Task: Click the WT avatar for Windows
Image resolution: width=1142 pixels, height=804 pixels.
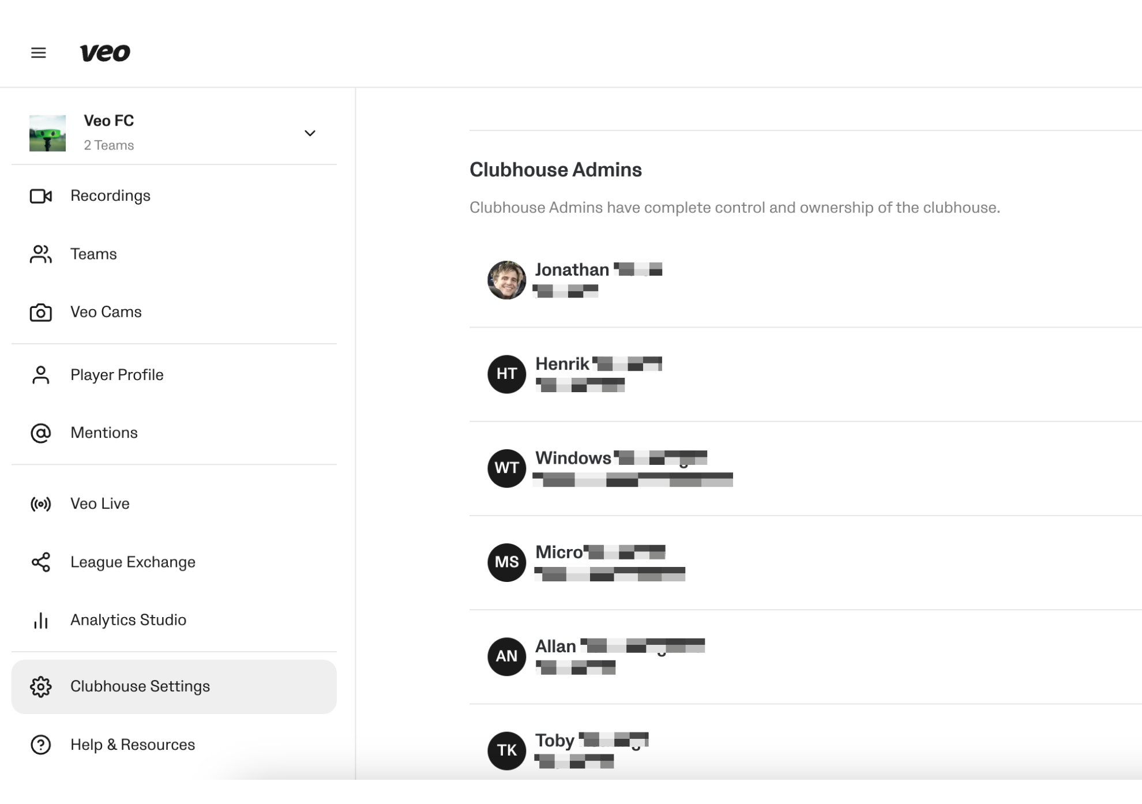Action: 506,468
